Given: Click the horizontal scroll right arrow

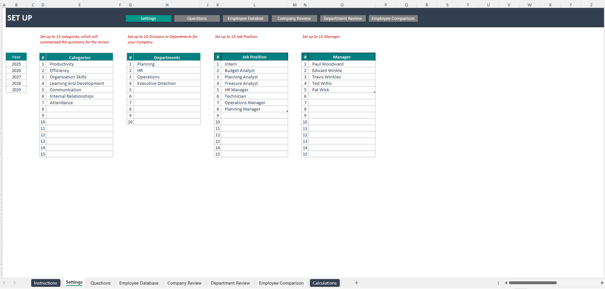Looking at the screenshot, I should (x=602, y=283).
